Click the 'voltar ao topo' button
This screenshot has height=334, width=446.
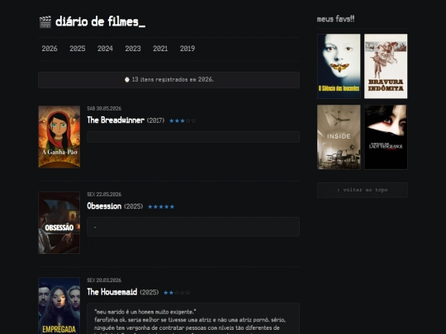tap(363, 190)
